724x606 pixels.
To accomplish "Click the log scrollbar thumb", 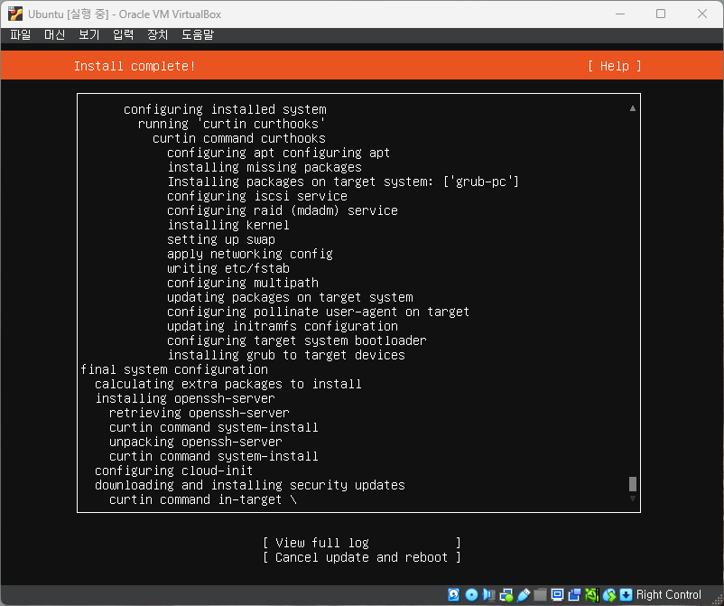I will click(x=633, y=484).
